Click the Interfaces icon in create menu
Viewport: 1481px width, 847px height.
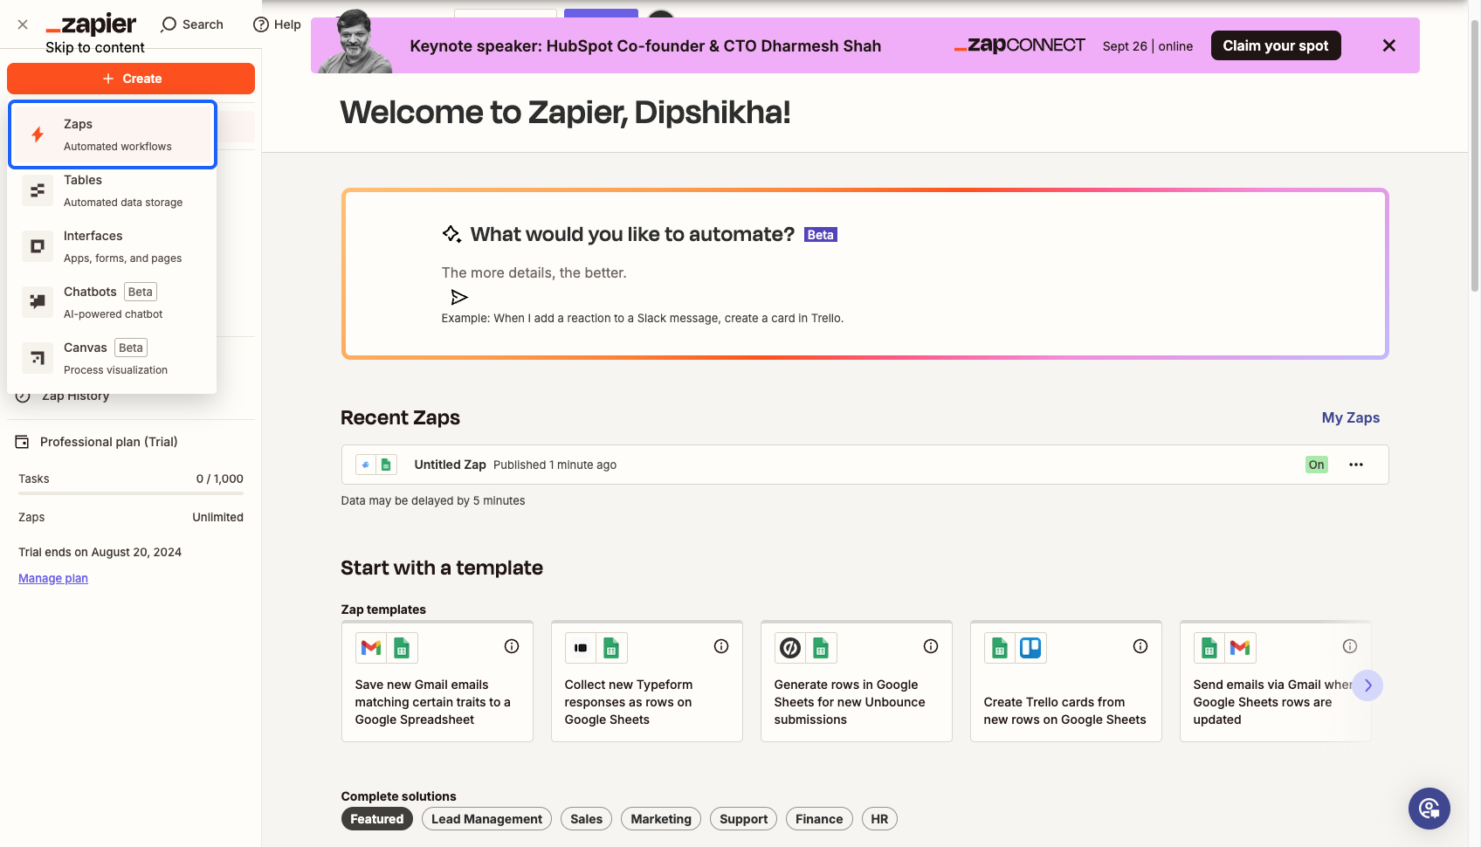point(38,246)
